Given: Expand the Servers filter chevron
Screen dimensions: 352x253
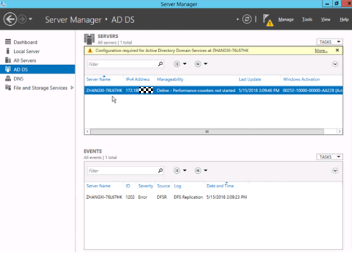Looking at the screenshot, I should 335,64.
